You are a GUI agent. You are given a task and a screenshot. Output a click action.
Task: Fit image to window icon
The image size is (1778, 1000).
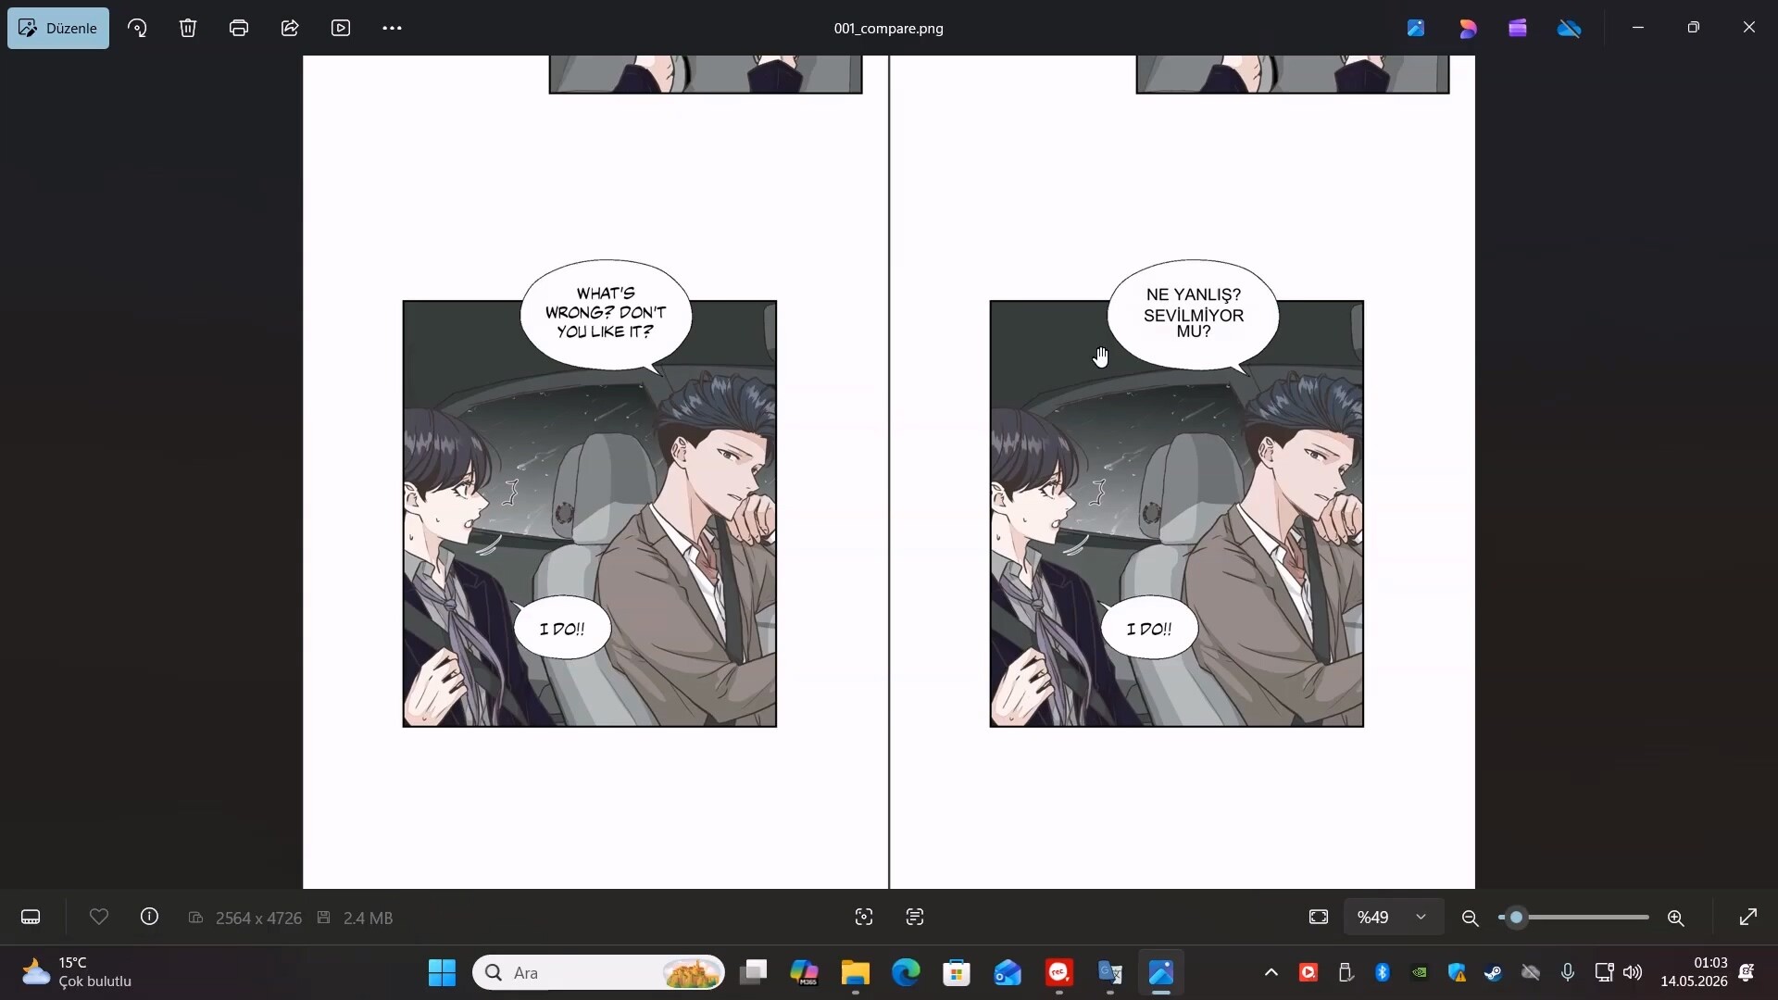point(1319,917)
